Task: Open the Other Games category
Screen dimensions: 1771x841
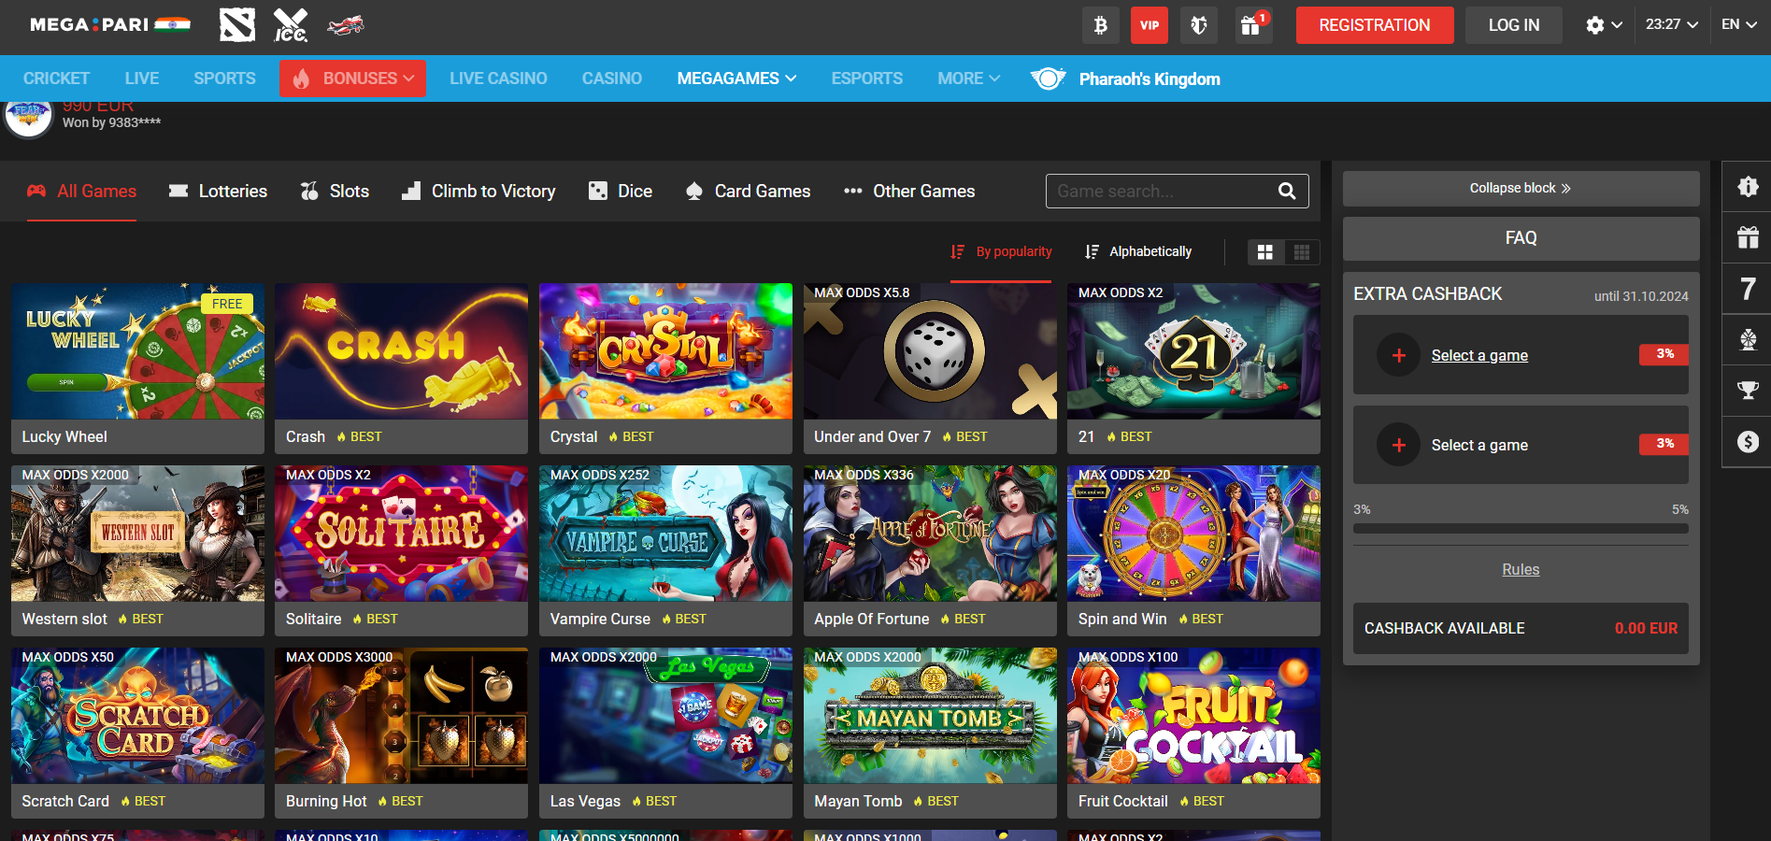Action: coord(908,192)
